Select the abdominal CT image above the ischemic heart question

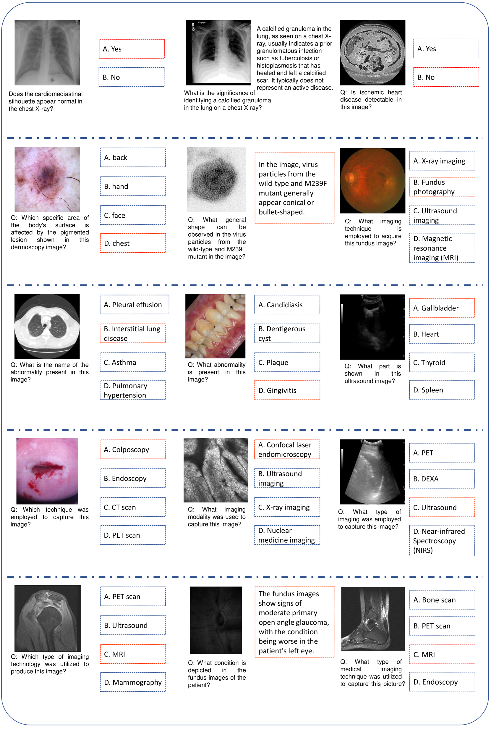(x=373, y=53)
